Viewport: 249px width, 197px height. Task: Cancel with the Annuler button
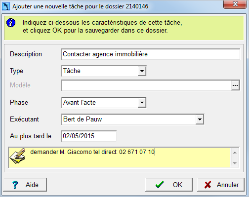tap(221, 185)
